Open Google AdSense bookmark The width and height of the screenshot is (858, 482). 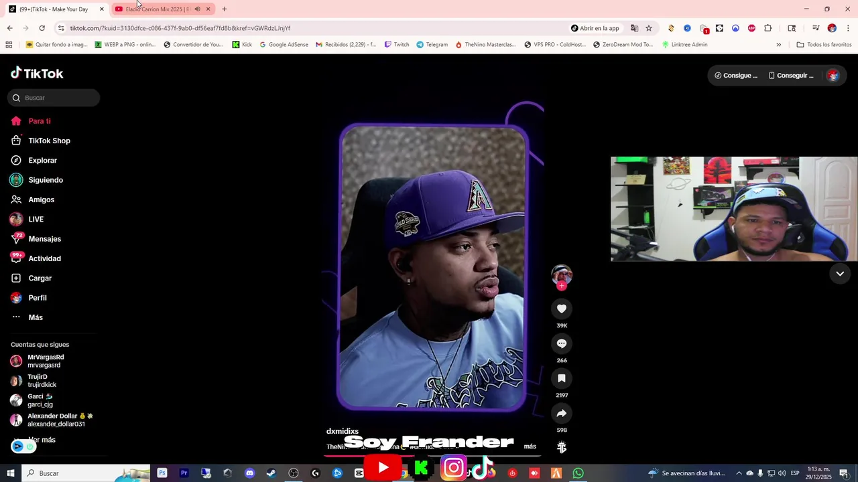click(x=284, y=45)
